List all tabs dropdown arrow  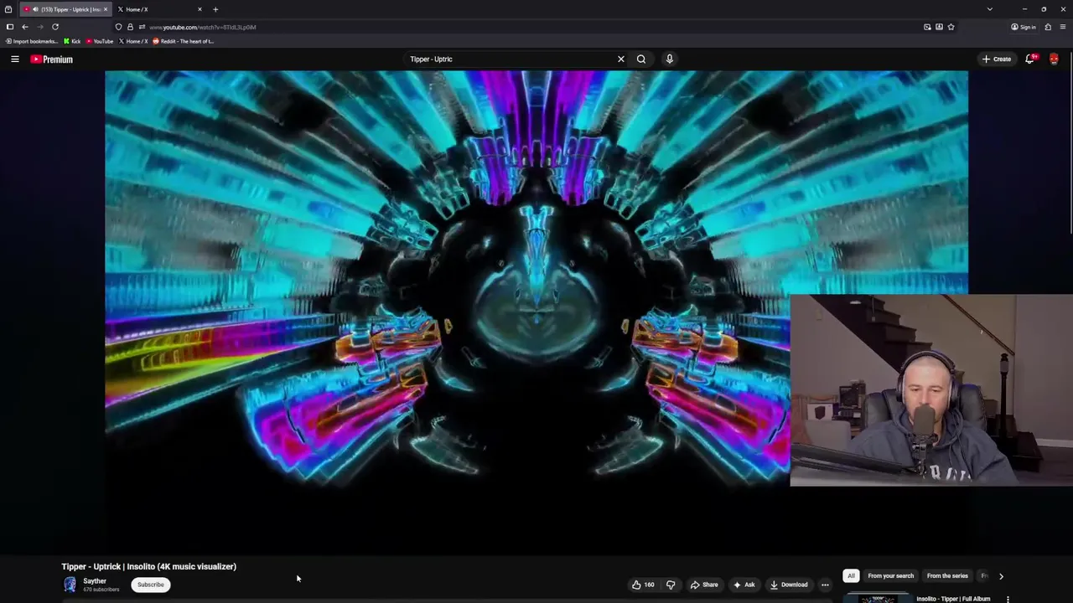click(990, 9)
